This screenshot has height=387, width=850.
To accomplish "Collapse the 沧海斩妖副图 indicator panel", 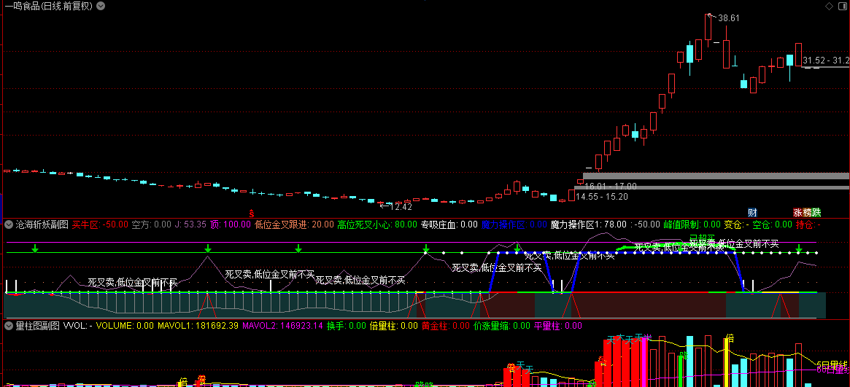I will tap(9, 224).
